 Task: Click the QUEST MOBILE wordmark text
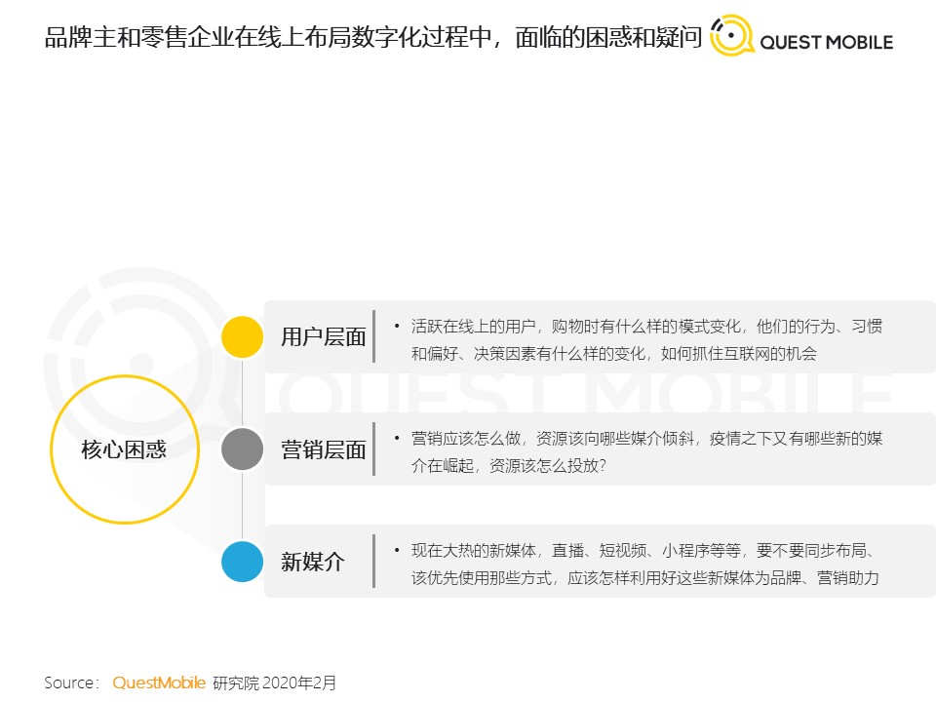[x=825, y=42]
